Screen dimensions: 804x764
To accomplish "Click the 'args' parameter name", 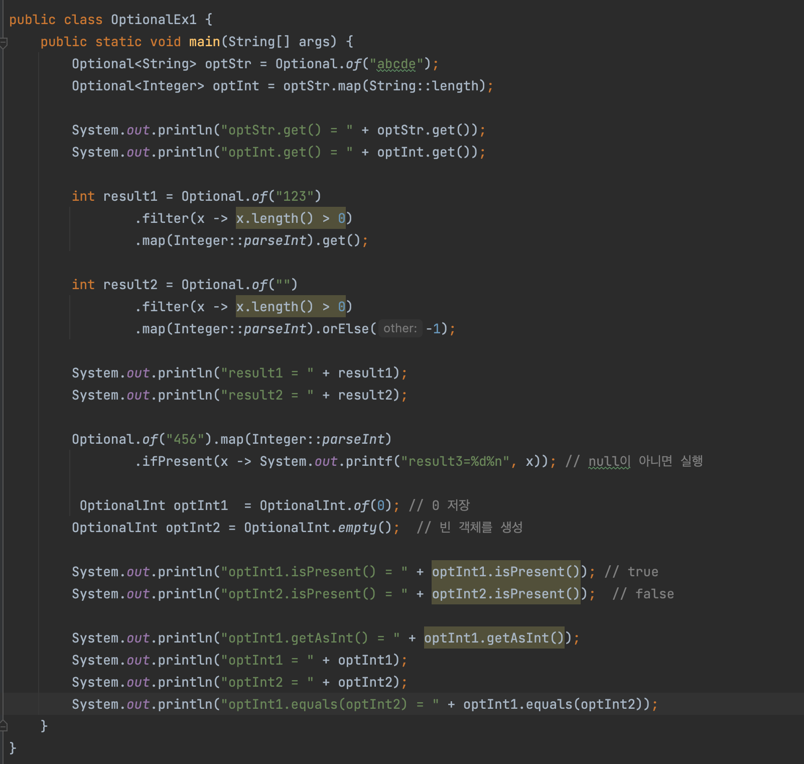I will click(x=314, y=42).
